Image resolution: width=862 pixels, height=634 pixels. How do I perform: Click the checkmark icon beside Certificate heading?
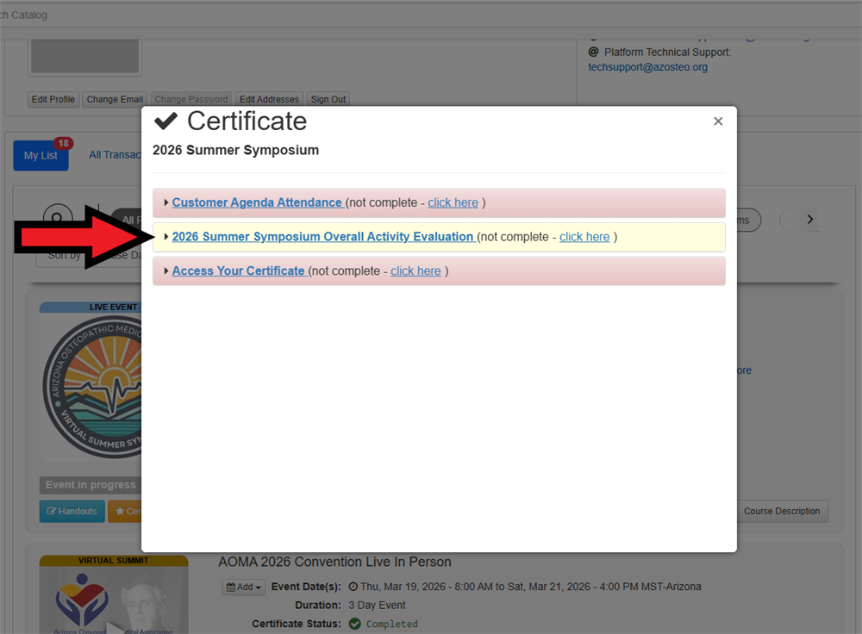point(166,121)
